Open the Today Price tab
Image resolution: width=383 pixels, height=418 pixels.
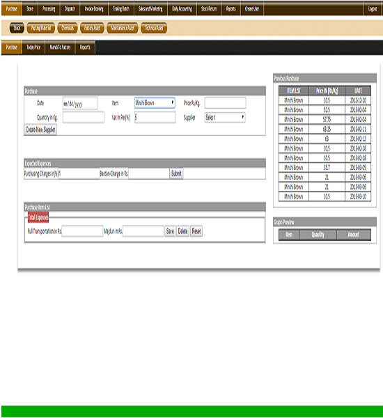(33, 47)
